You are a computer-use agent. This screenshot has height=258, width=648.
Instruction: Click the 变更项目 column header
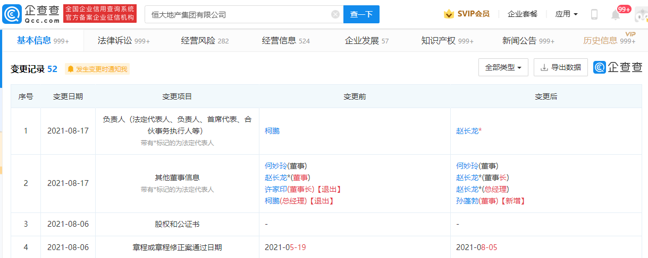177,96
